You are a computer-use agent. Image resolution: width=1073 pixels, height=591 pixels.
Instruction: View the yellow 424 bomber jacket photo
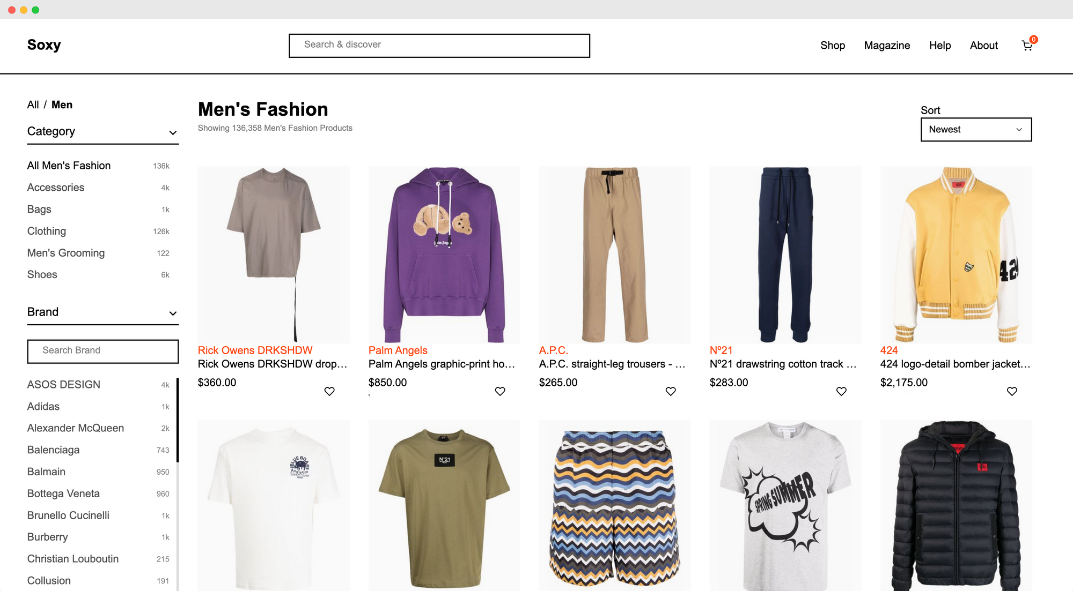pyautogui.click(x=956, y=255)
